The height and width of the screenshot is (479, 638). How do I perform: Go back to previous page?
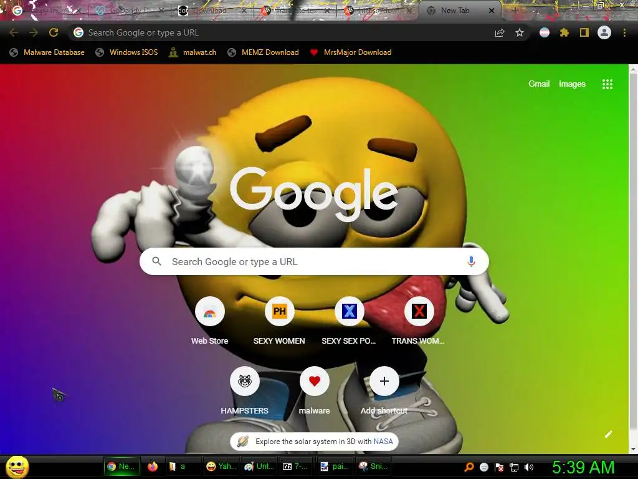[x=14, y=32]
